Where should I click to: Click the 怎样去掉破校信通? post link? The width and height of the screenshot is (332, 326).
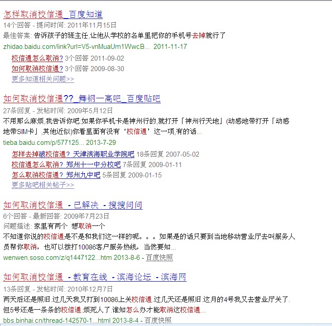pos(38,154)
